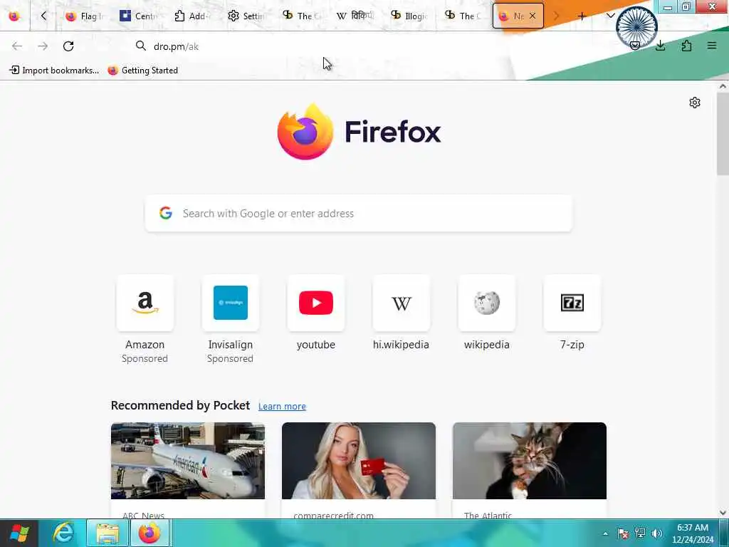729x547 pixels.
Task: Click Import bookmarks in bookmarks toolbar
Action: [x=54, y=71]
